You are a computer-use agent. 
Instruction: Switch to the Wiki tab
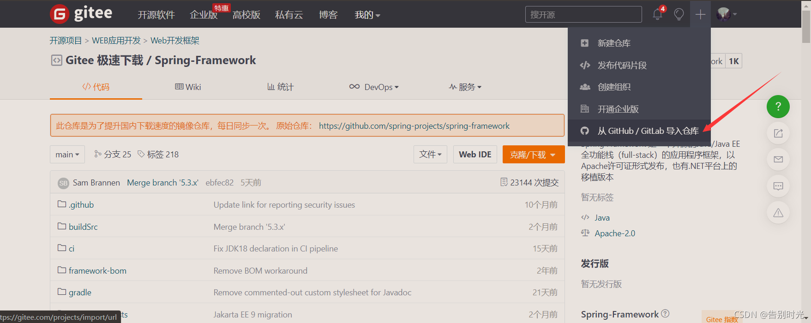pos(188,87)
